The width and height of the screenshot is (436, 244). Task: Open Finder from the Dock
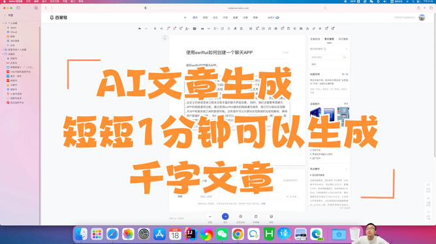point(81,234)
